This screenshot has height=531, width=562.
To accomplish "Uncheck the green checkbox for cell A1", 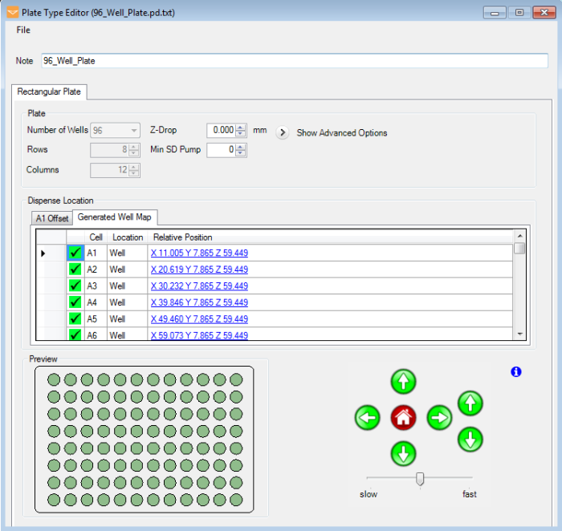I will click(75, 253).
